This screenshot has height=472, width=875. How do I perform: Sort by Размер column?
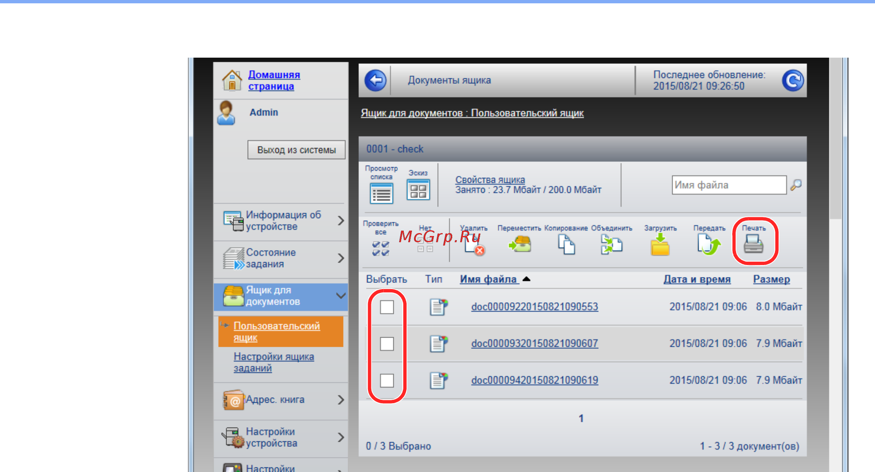(x=771, y=279)
